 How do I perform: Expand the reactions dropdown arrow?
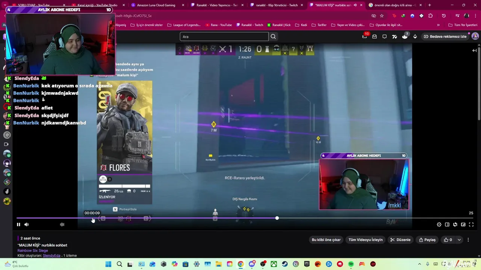click(x=459, y=240)
